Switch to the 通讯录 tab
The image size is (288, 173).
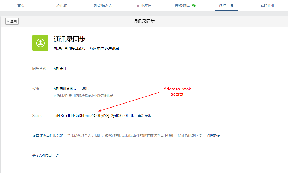click(x=62, y=5)
